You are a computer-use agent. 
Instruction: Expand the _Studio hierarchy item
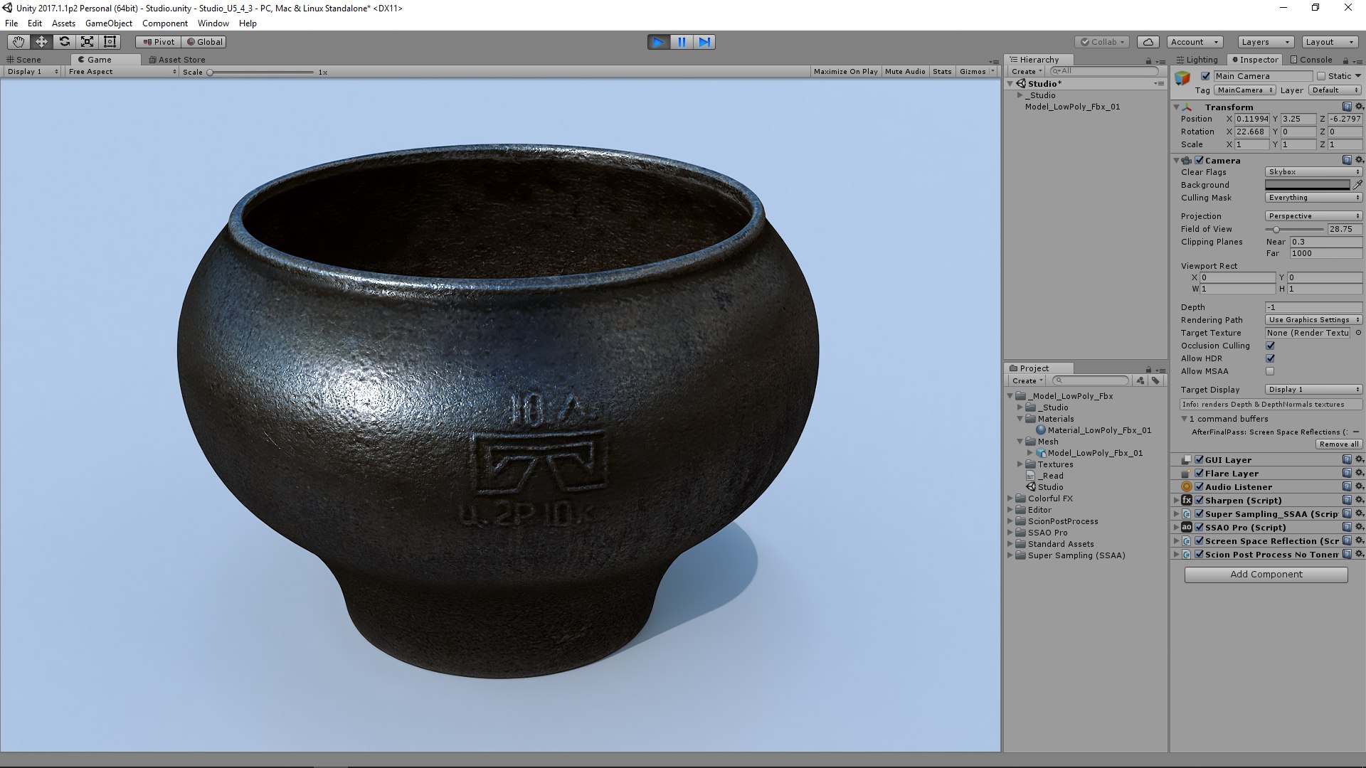[1020, 95]
